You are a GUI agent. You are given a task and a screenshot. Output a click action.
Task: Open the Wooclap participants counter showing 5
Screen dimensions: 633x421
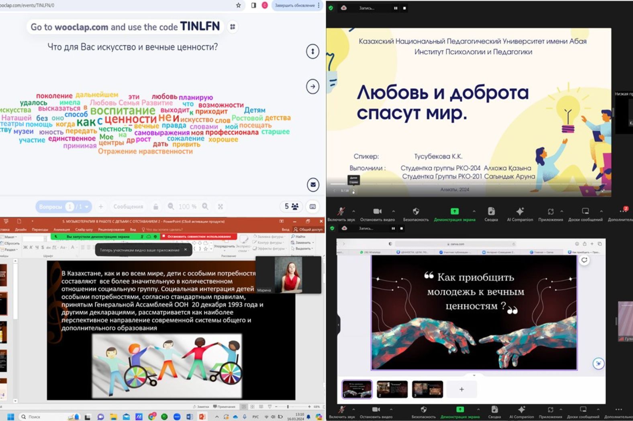point(291,206)
